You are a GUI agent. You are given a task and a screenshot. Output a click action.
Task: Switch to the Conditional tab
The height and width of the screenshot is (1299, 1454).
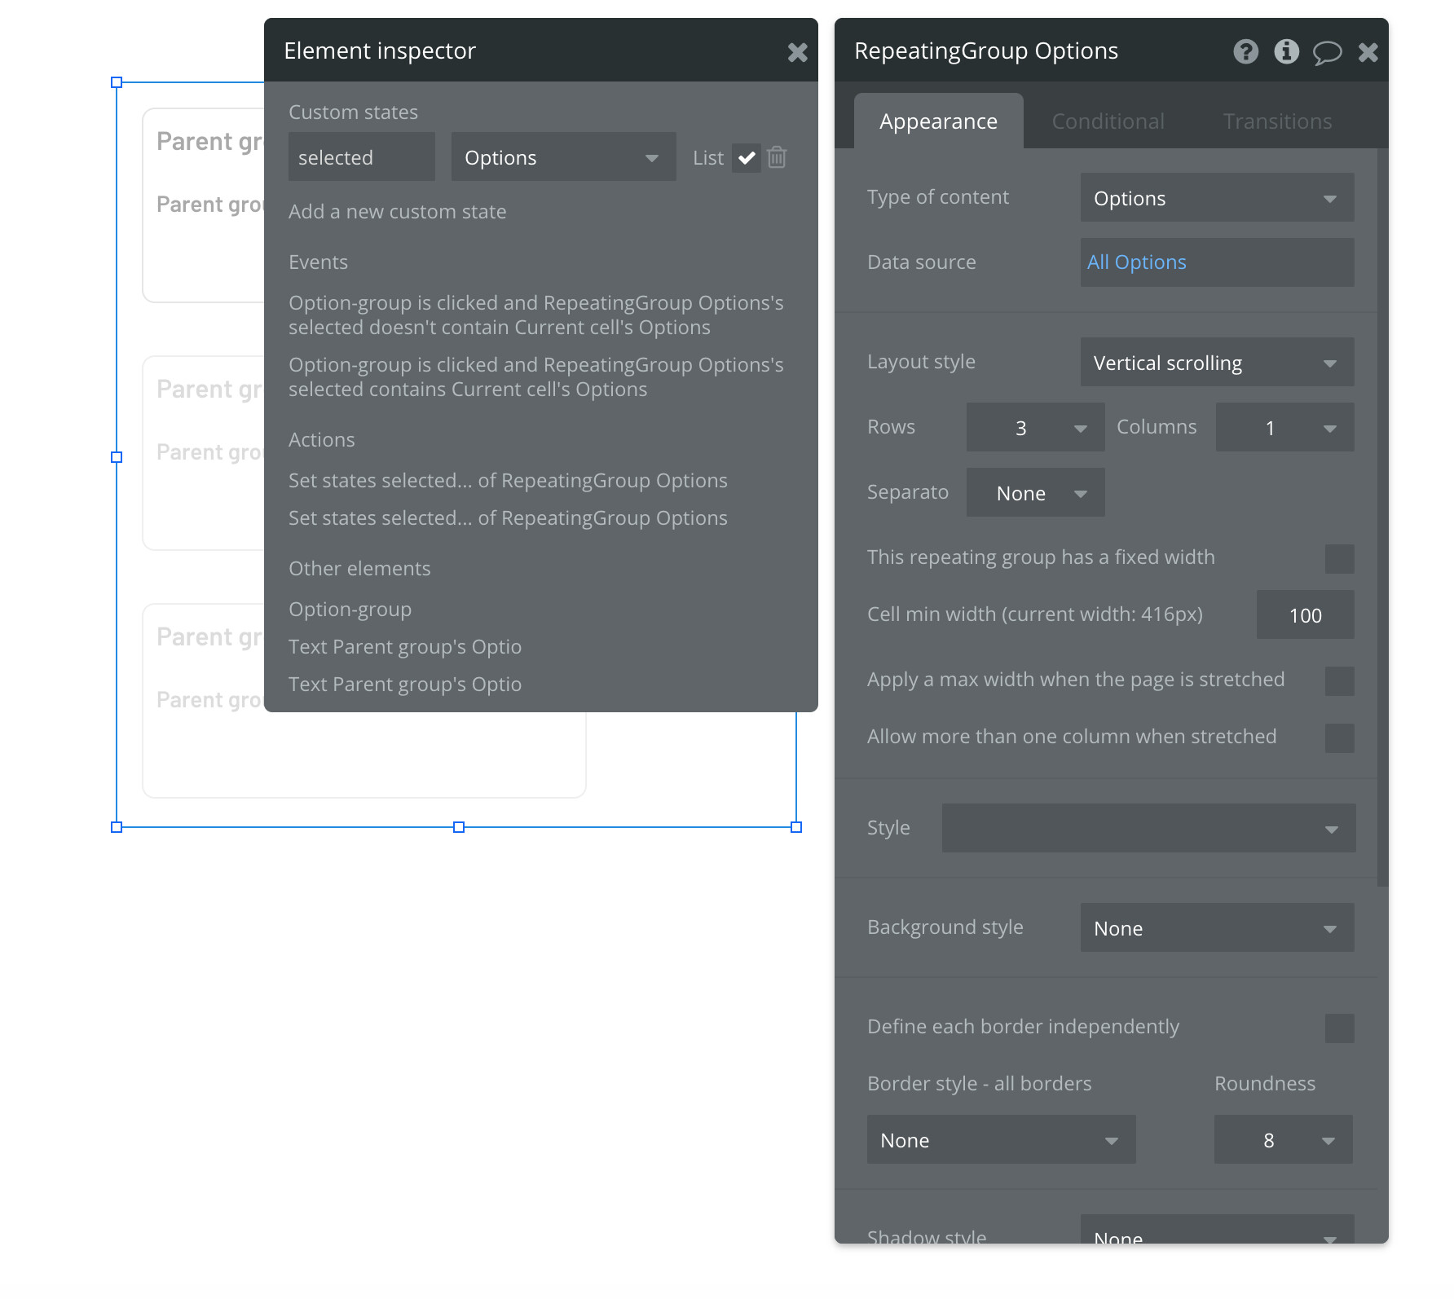coord(1108,121)
